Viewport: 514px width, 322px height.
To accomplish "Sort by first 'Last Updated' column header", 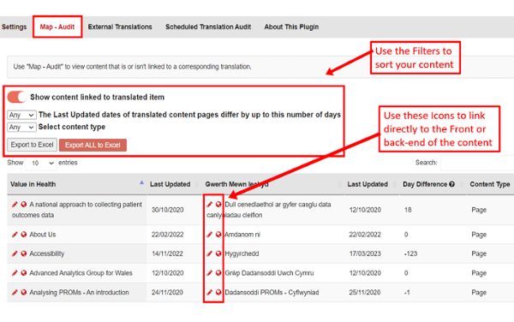I will 175,184.
